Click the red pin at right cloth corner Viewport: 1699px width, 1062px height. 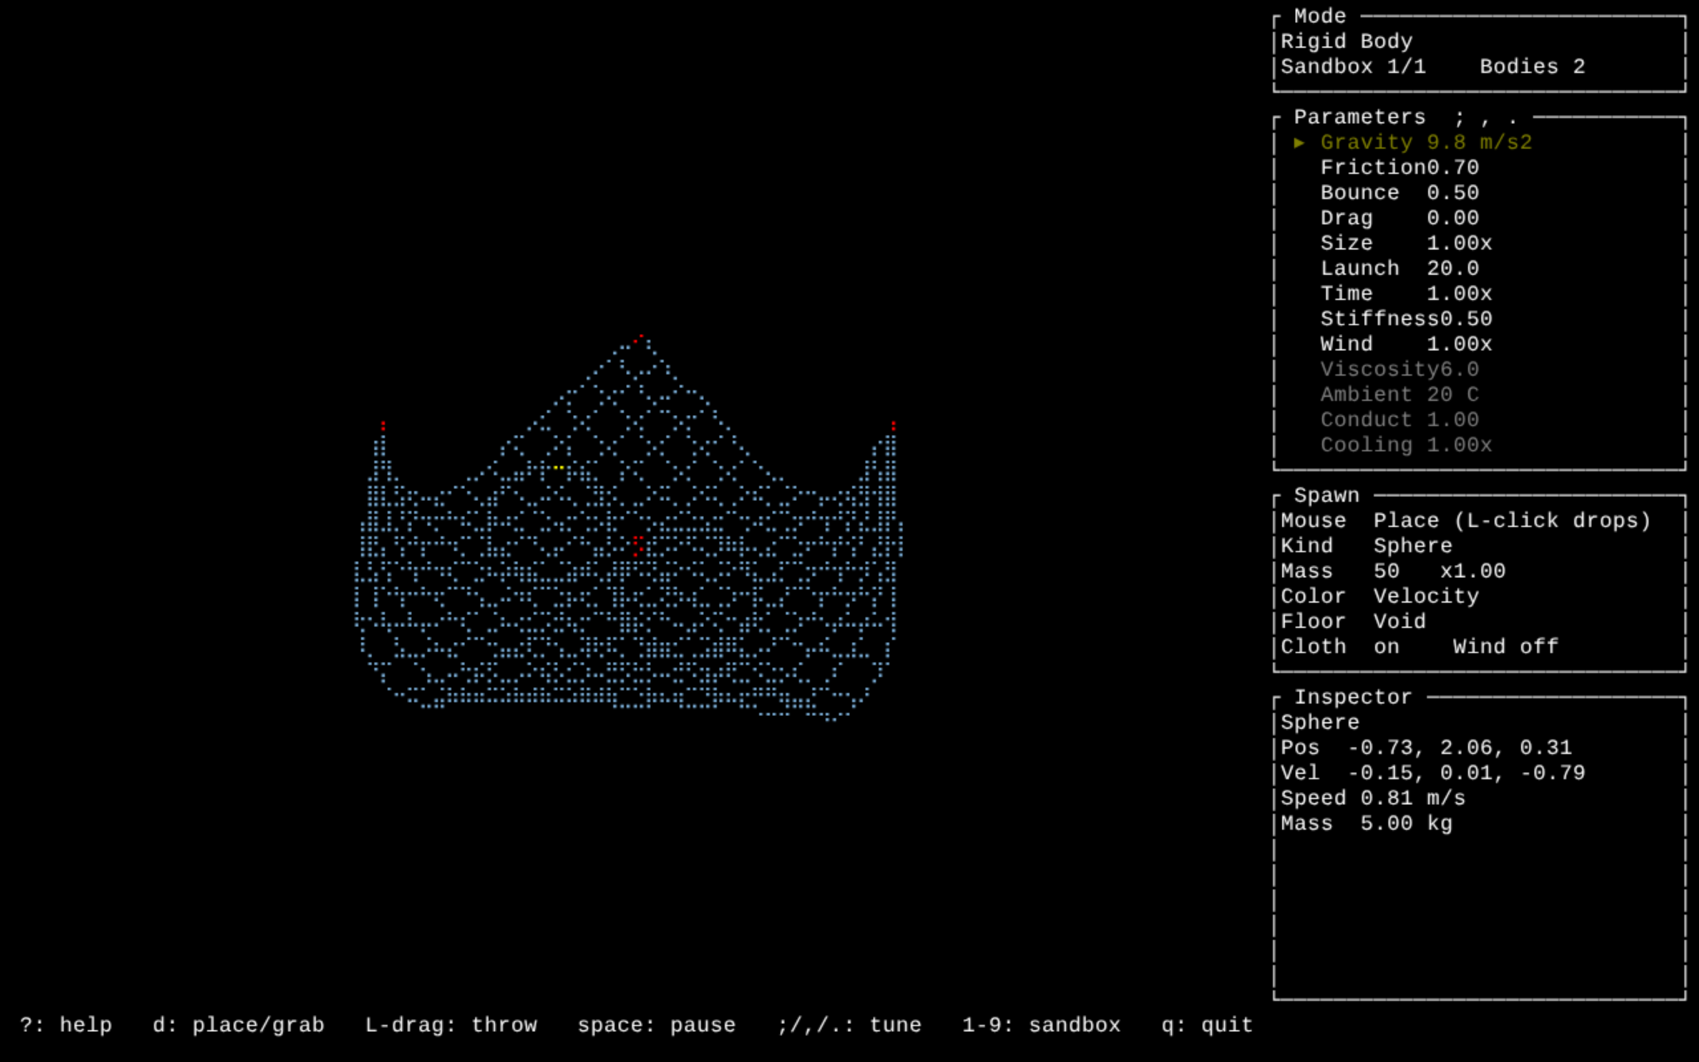click(893, 425)
